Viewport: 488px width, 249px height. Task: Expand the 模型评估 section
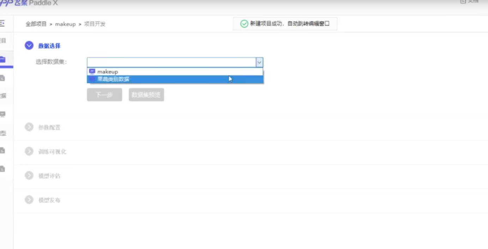coord(28,176)
